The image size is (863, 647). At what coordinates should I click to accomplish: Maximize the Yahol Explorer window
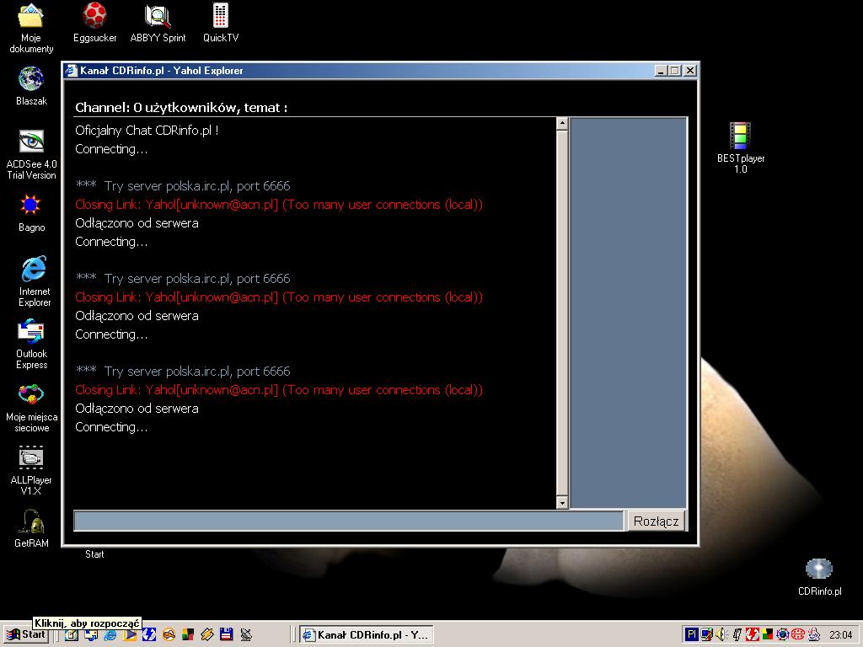pyautogui.click(x=675, y=71)
